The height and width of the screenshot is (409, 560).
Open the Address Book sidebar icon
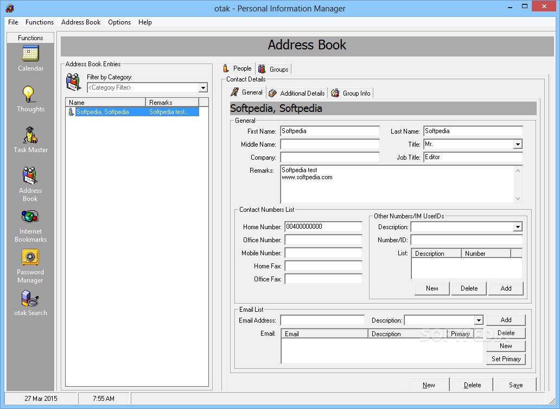pyautogui.click(x=30, y=175)
